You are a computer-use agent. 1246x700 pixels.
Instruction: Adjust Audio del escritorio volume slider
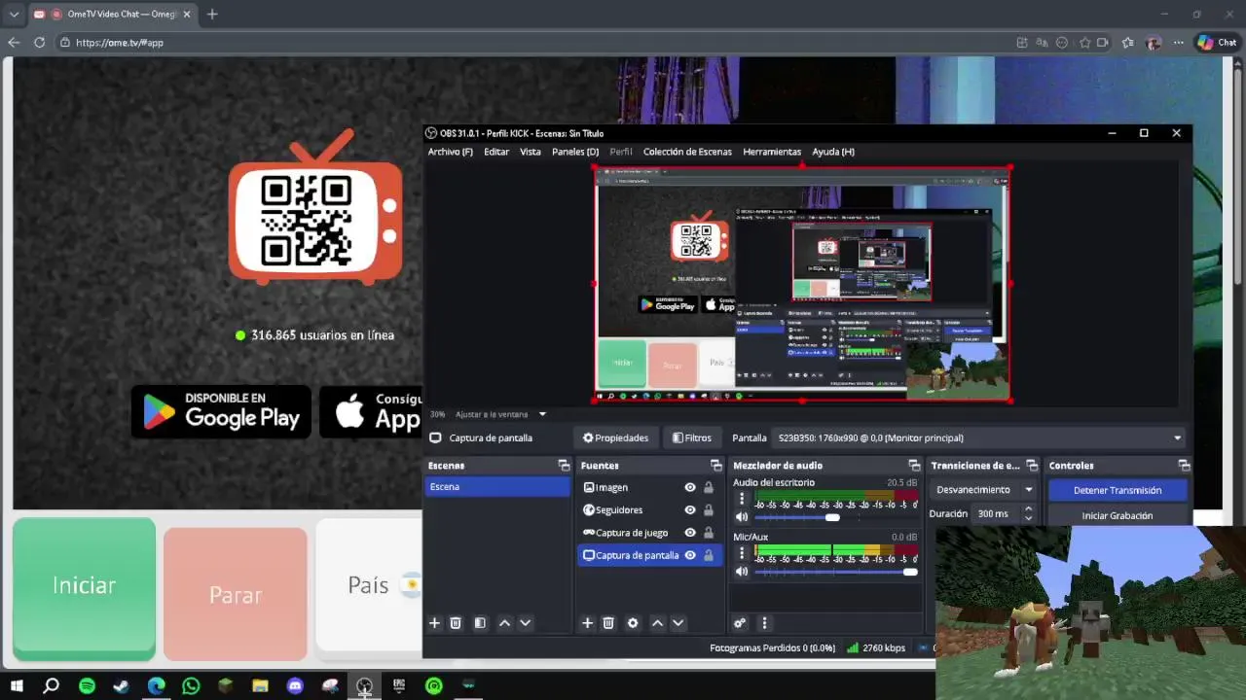tap(832, 517)
